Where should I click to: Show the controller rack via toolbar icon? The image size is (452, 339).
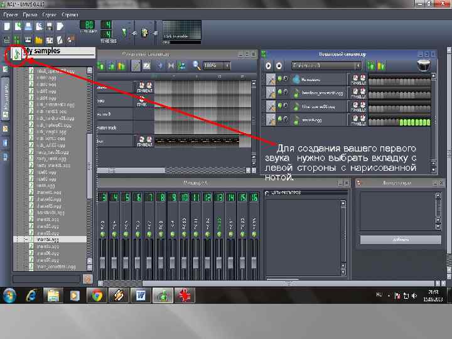point(70,40)
